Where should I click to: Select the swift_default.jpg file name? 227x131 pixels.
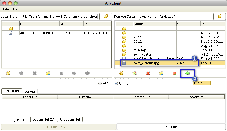coord(146,63)
